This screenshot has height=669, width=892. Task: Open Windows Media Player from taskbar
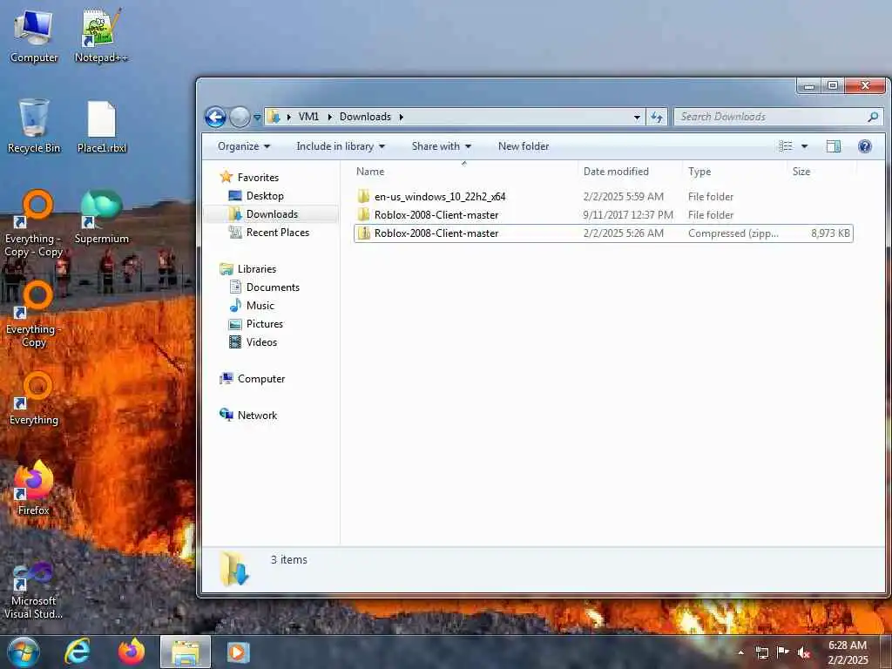pyautogui.click(x=238, y=652)
